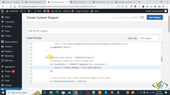Open Howdy, Hassan_Admin account menu

pyautogui.click(x=156, y=11)
